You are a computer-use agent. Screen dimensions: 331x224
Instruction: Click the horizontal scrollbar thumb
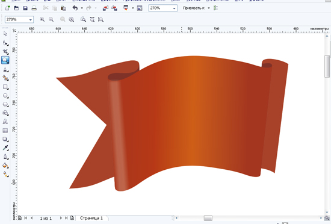pos(208,218)
